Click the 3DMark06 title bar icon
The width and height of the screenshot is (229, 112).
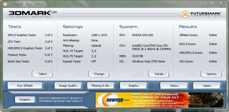coord(5,4)
